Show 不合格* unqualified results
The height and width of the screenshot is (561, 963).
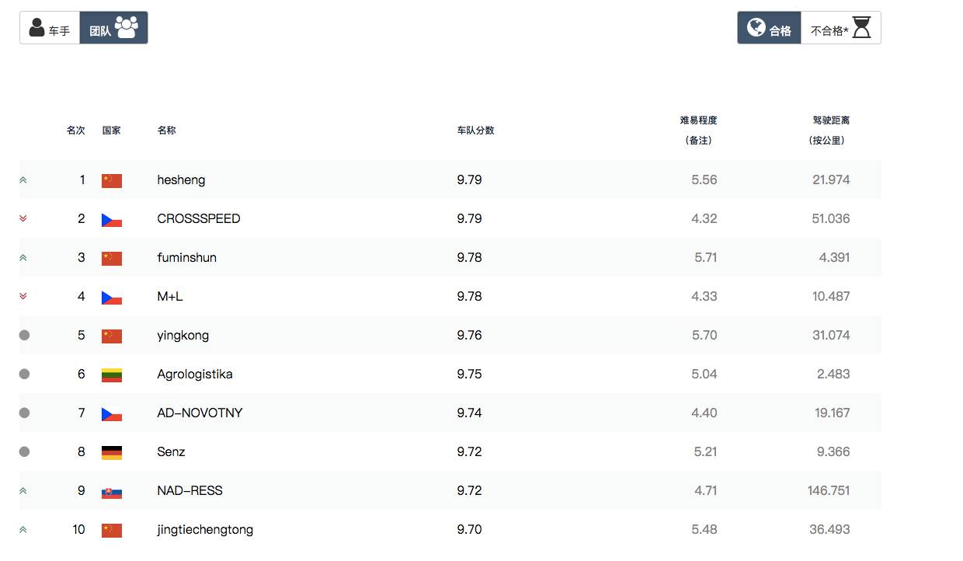(x=840, y=28)
